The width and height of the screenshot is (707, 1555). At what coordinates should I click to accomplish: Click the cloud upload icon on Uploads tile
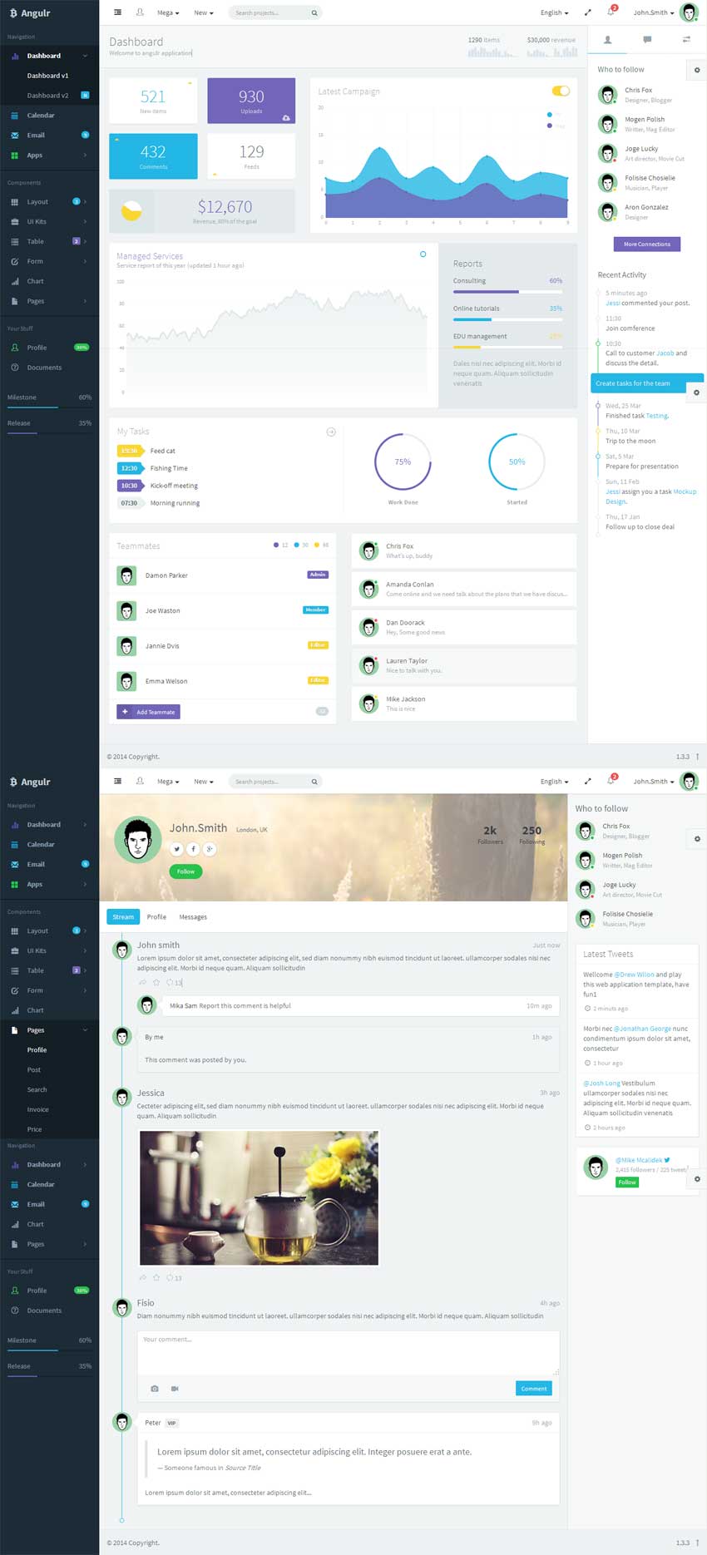(x=286, y=118)
